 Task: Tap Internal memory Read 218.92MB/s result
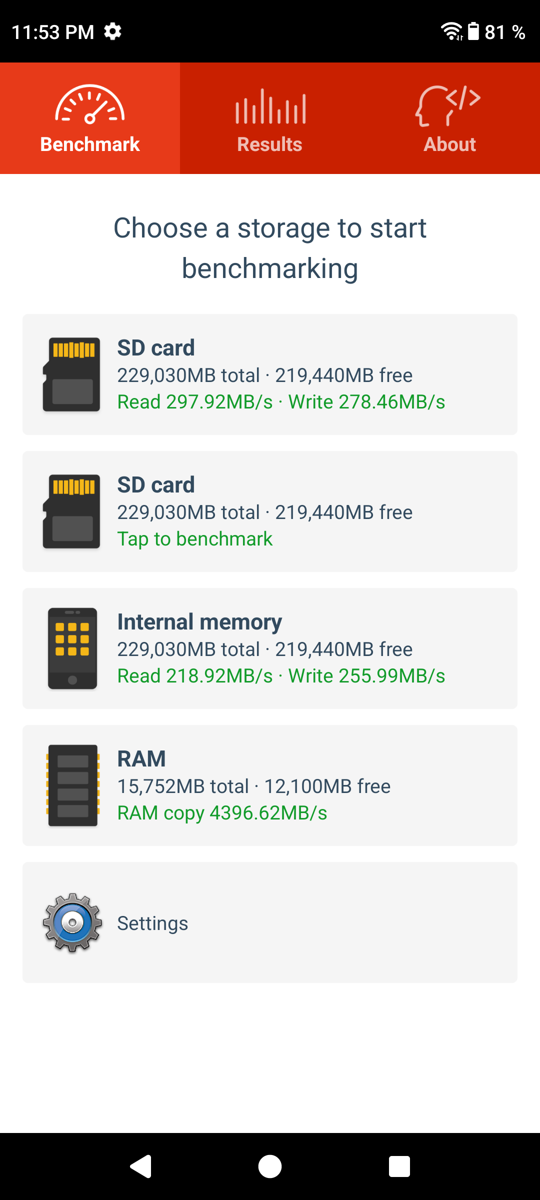click(x=195, y=676)
